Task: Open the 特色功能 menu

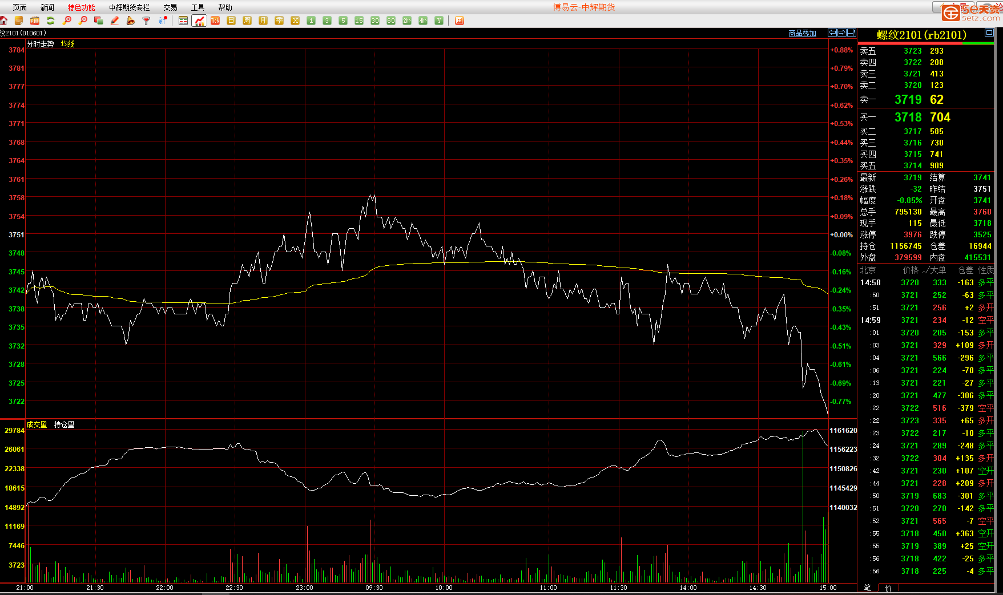Action: click(x=82, y=7)
